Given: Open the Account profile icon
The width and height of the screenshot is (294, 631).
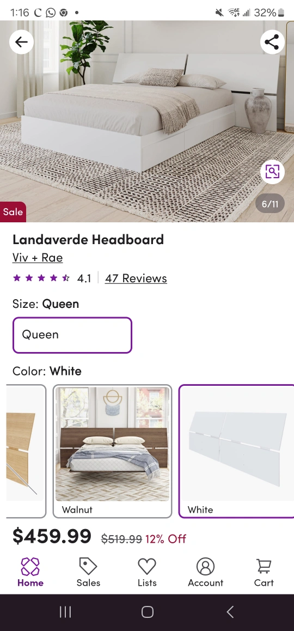Looking at the screenshot, I should [205, 573].
